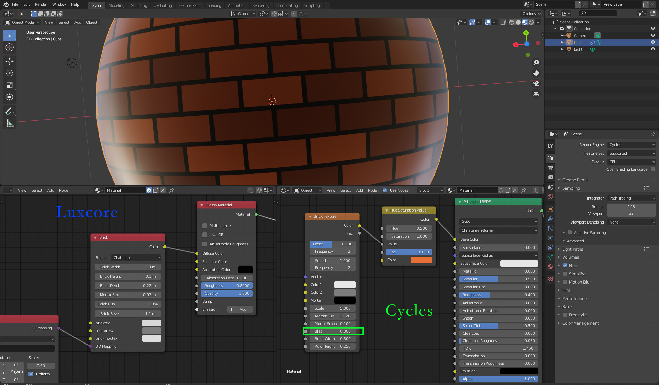The width and height of the screenshot is (659, 385).
Task: Activate the Measure tool
Action: (10, 123)
